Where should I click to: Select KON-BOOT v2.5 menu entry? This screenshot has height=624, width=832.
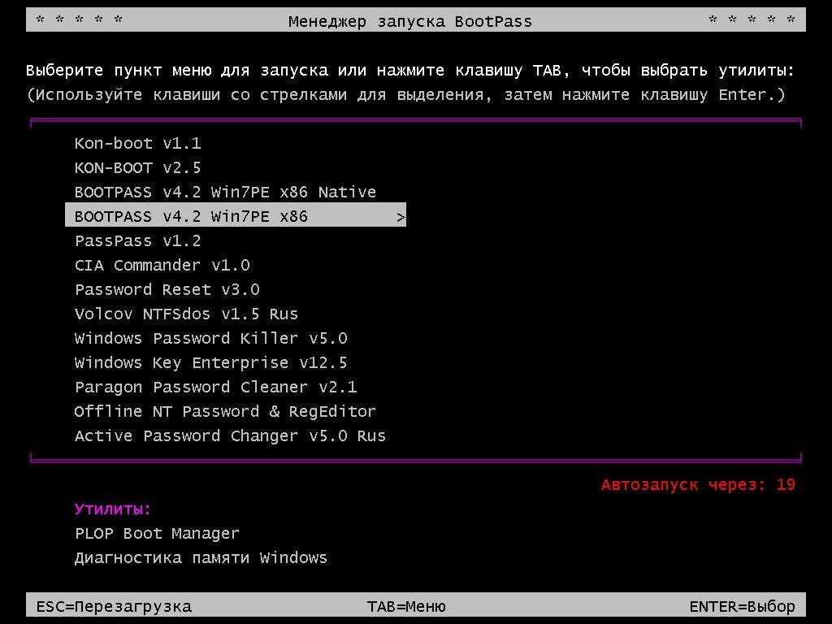tap(137, 167)
